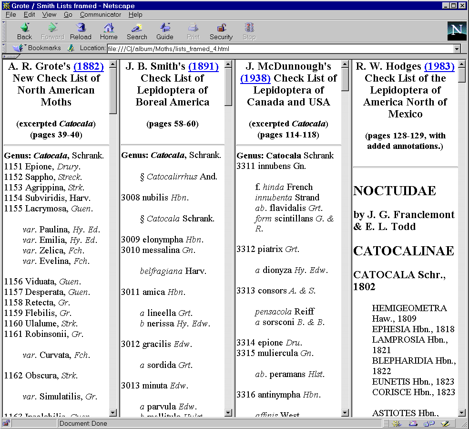Collapse the location toolbar grip handle
This screenshot has height=429, width=469.
point(4,48)
